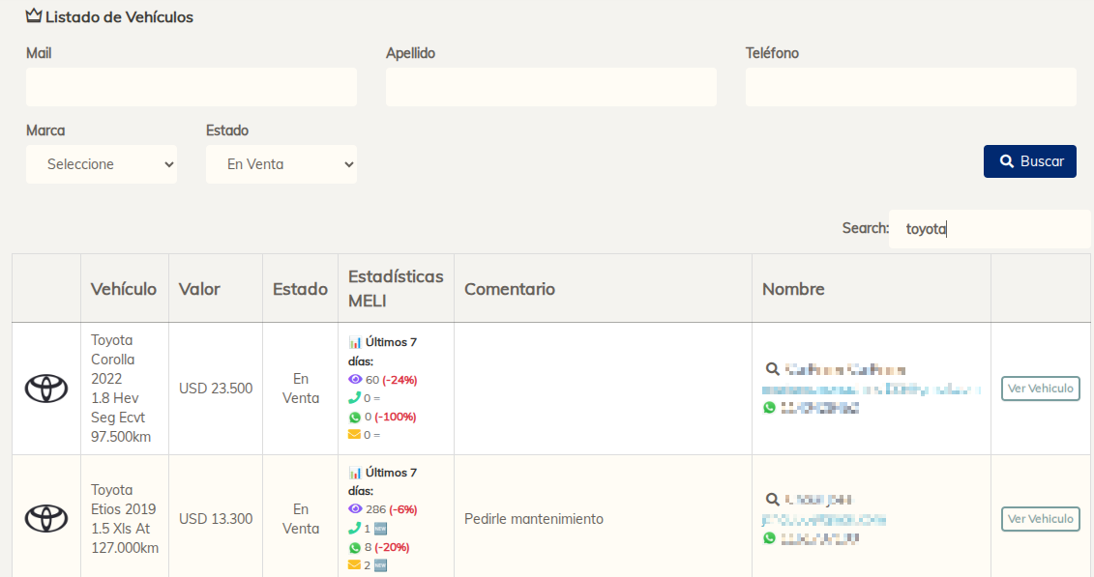
Task: Open Ver Vehículo for Toyota Corolla
Action: [x=1040, y=389]
